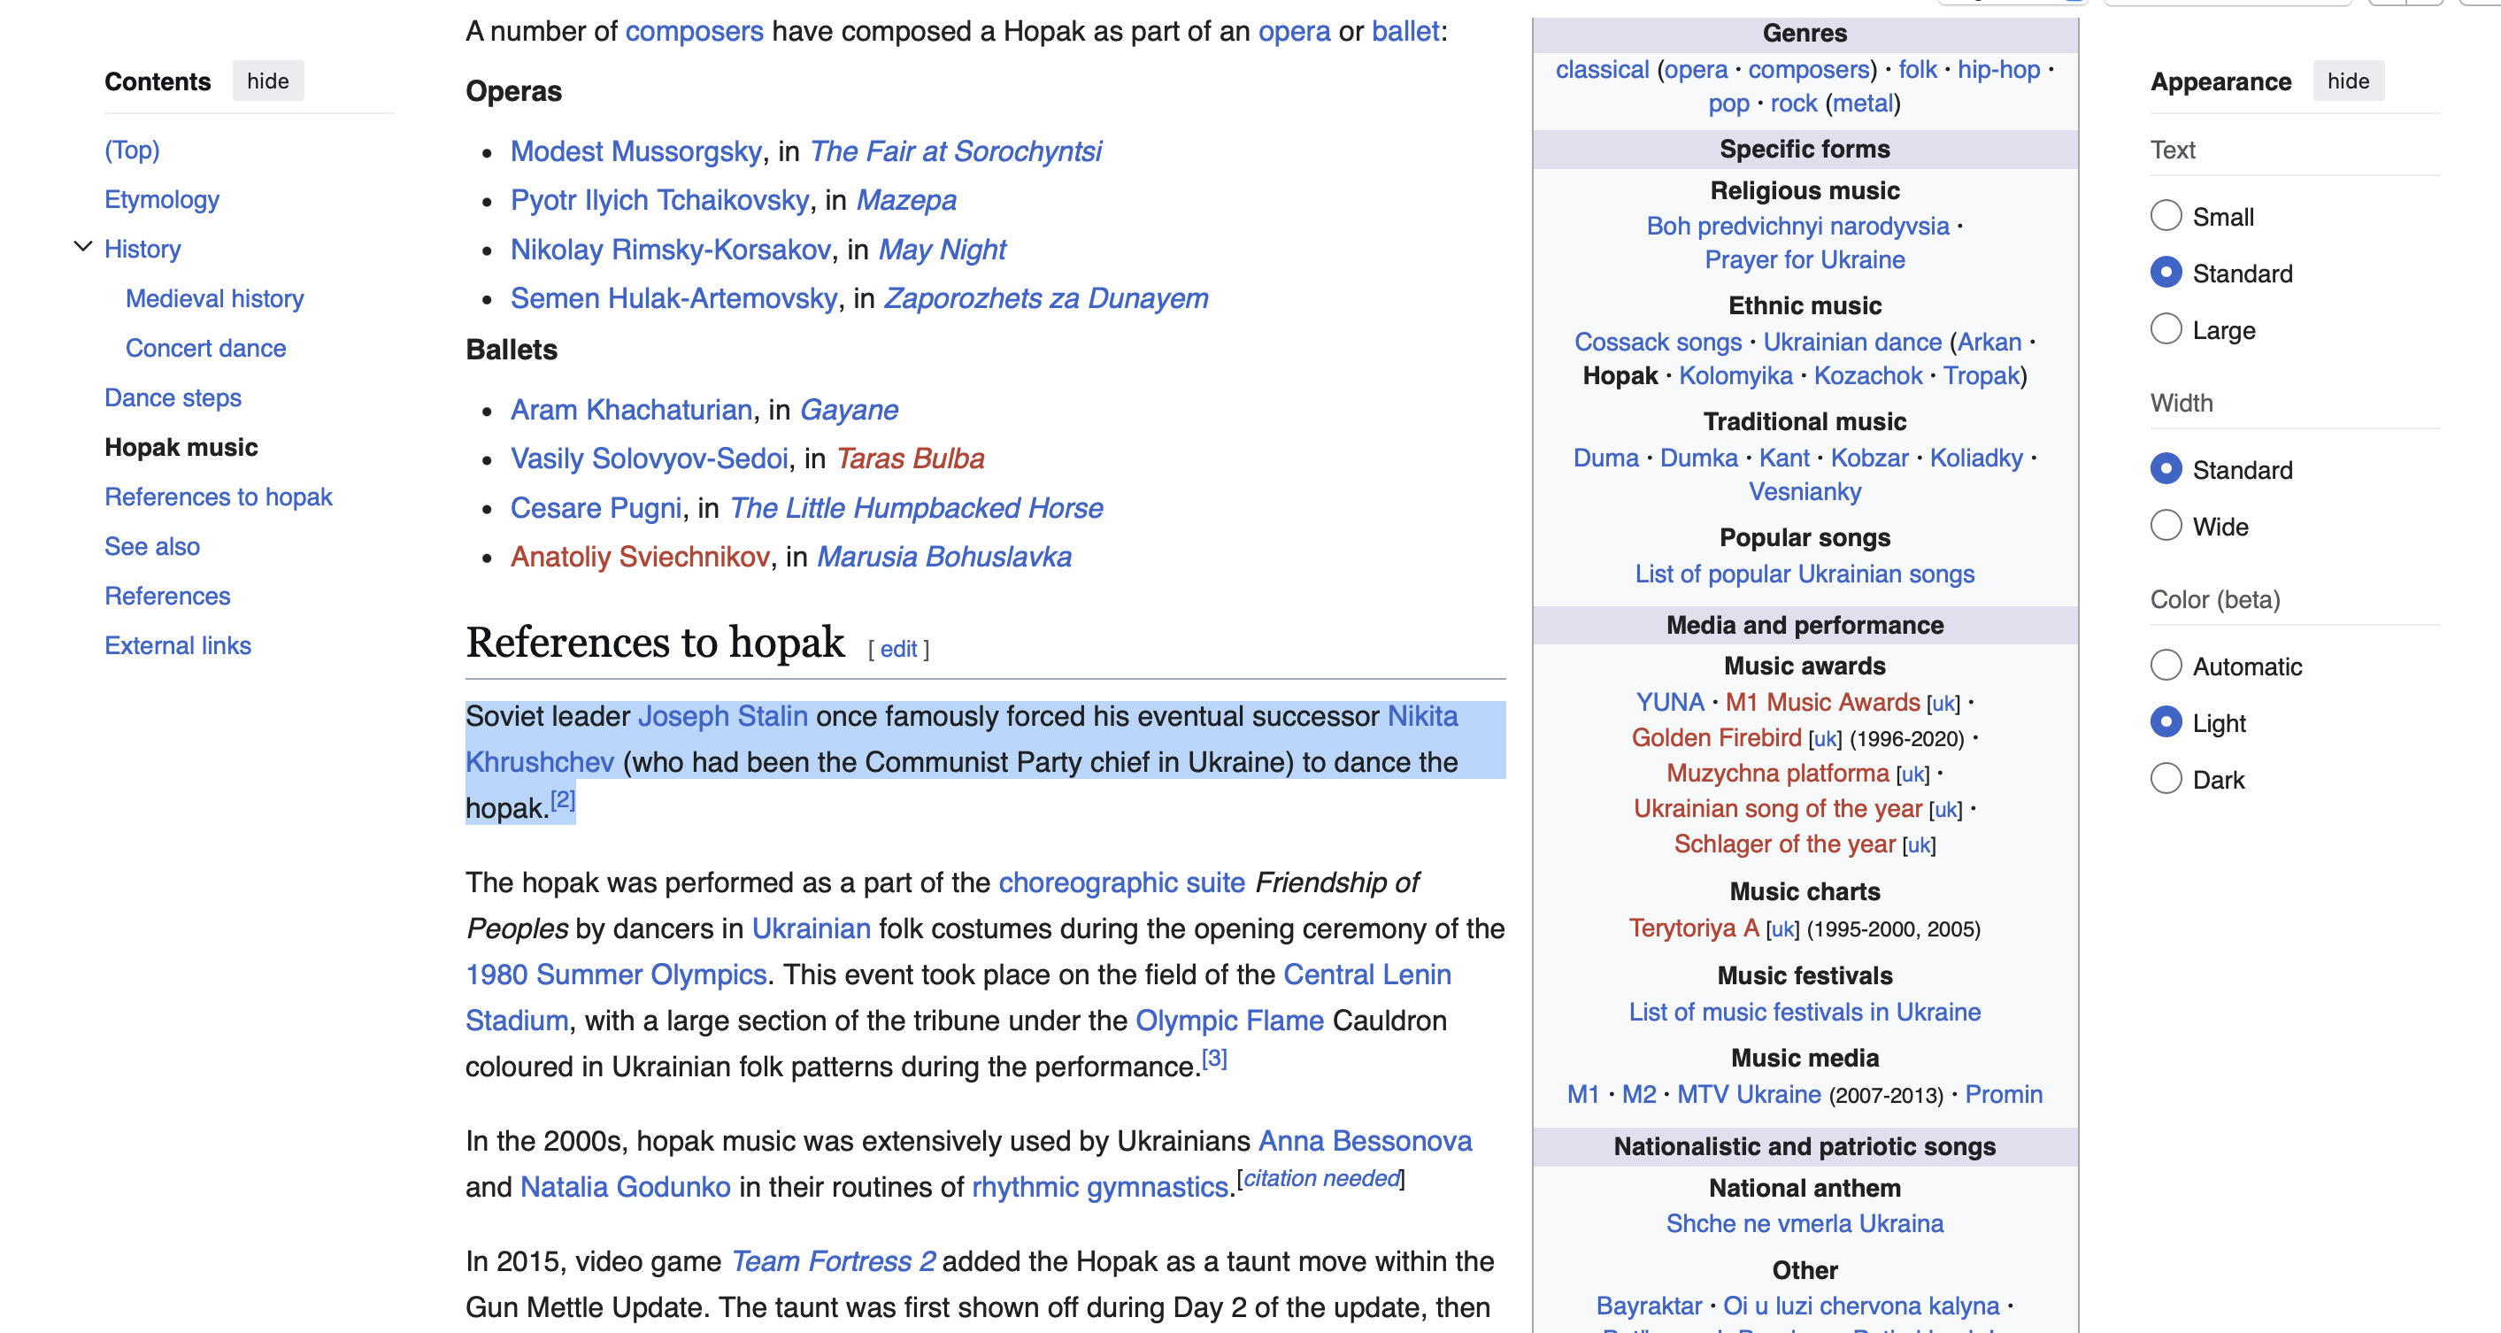This screenshot has height=1333, width=2501.
Task: Hide the Appearance panel
Action: pyautogui.click(x=2347, y=81)
